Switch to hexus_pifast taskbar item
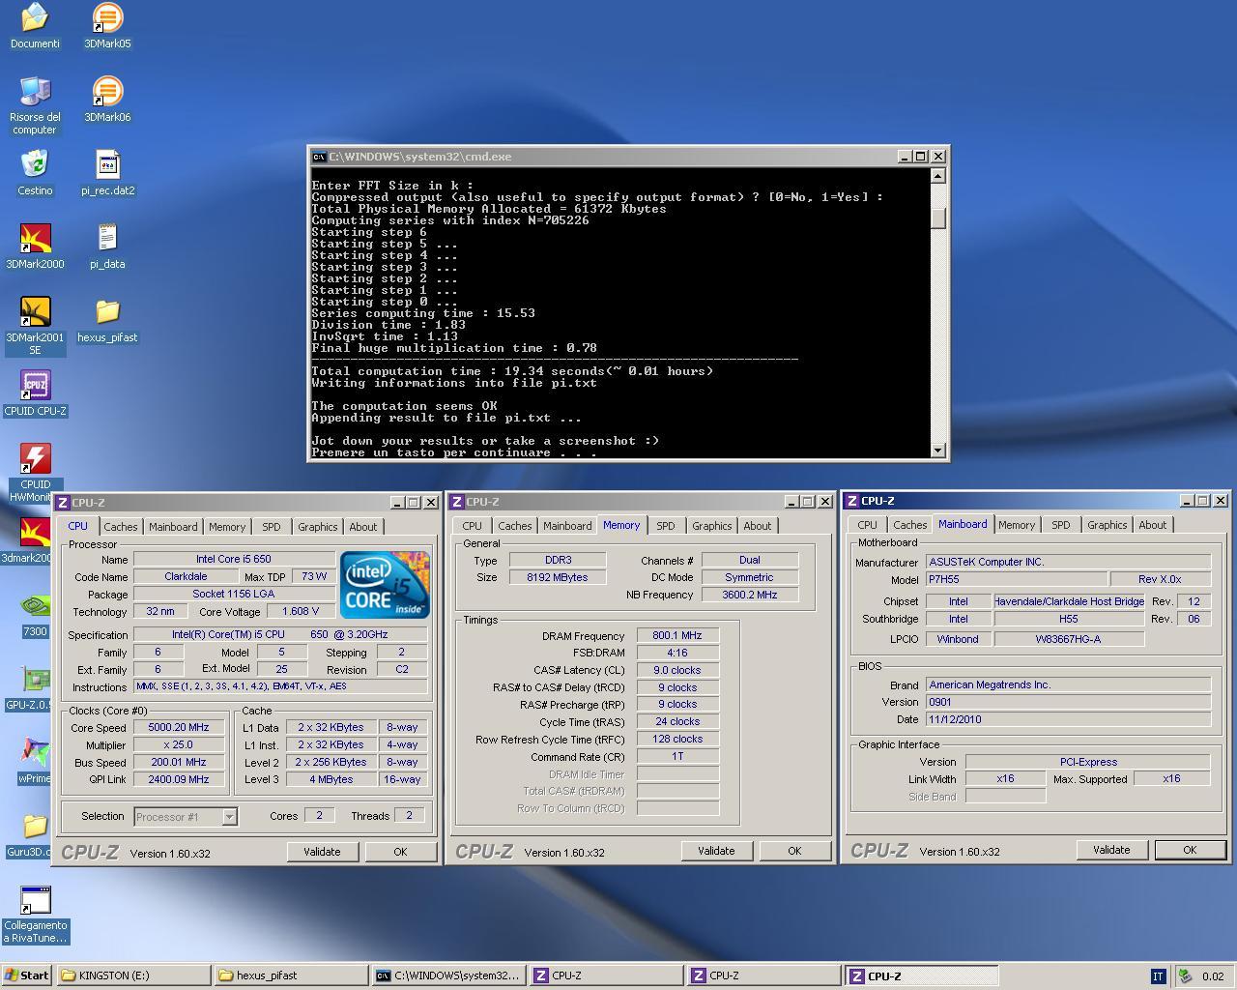The width and height of the screenshot is (1237, 990). (x=292, y=975)
